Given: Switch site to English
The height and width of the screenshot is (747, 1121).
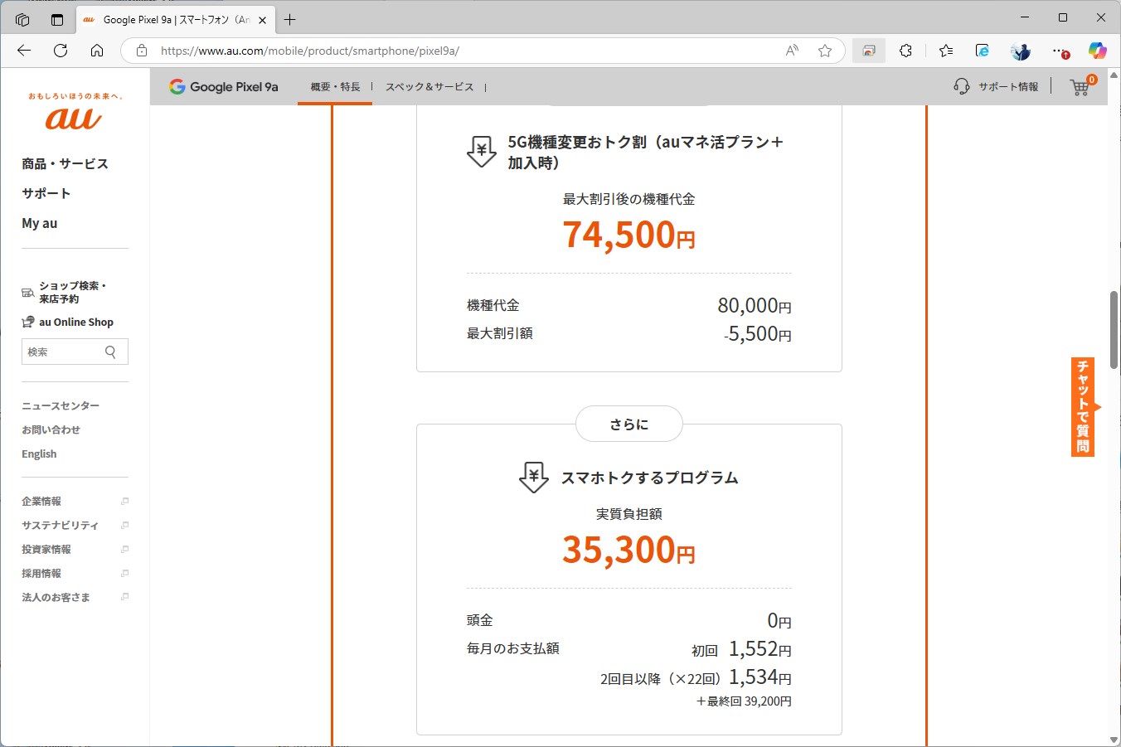Looking at the screenshot, I should [x=39, y=454].
